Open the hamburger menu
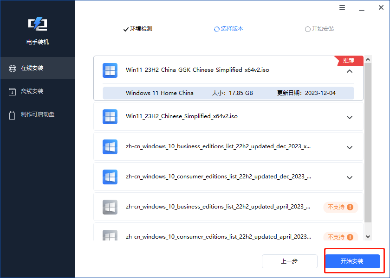 342,7
